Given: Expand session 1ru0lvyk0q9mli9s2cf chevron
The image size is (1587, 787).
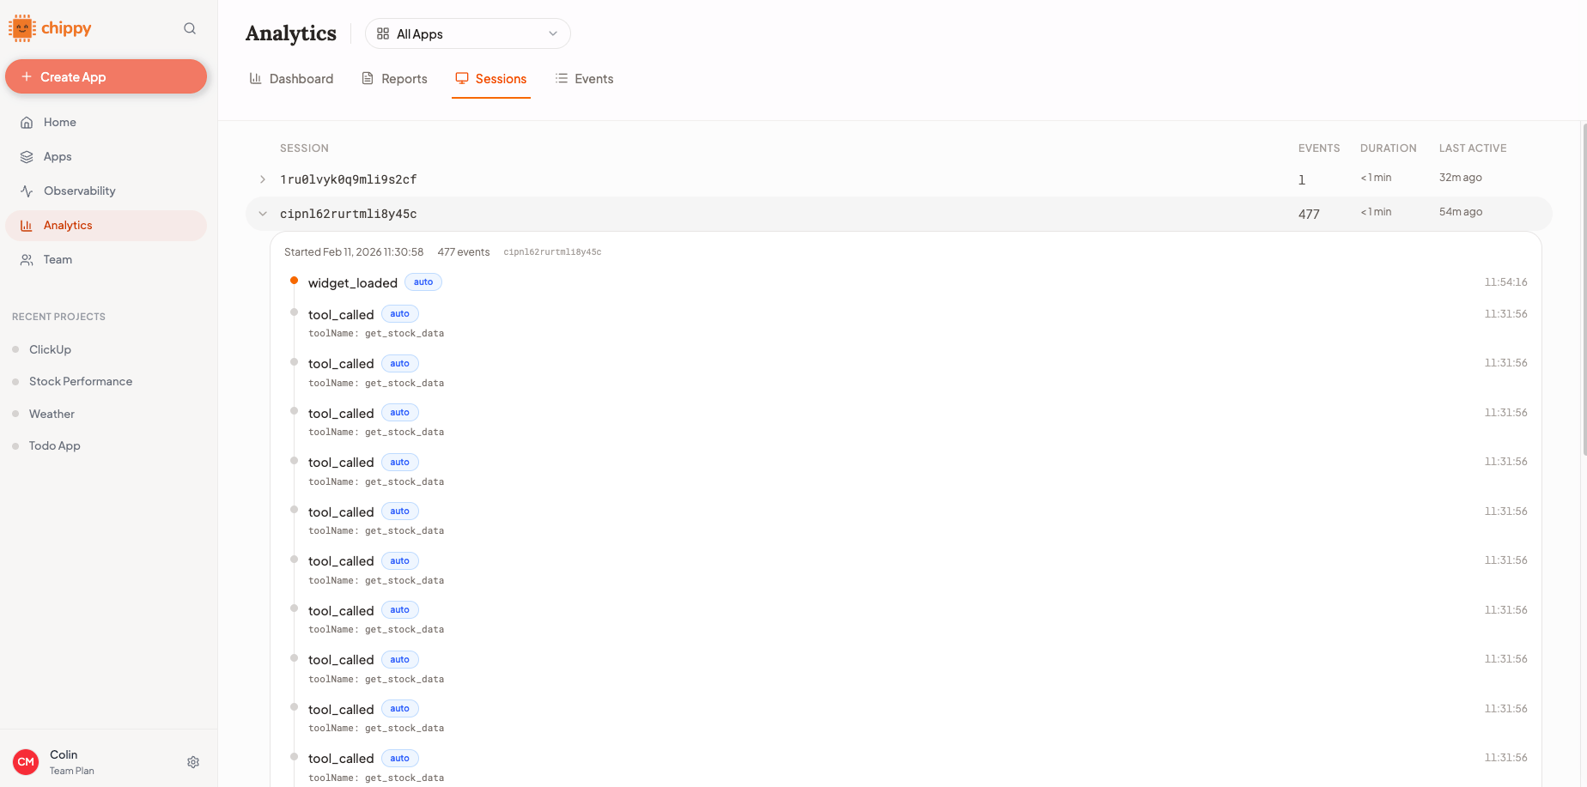Looking at the screenshot, I should (263, 179).
